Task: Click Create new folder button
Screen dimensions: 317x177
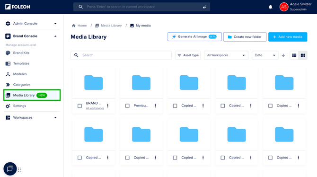Action: point(245,37)
